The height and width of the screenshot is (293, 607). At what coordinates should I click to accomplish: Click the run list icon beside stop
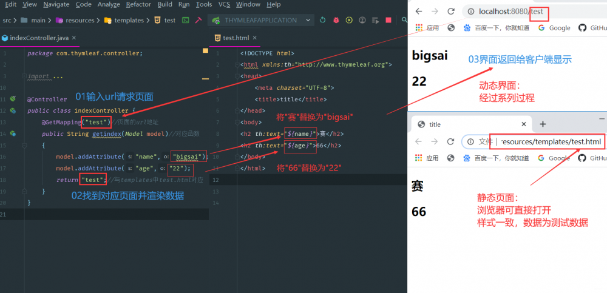click(375, 20)
